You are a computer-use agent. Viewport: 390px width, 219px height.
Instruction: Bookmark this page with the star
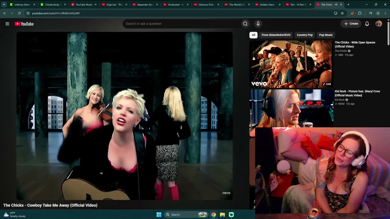(342, 13)
